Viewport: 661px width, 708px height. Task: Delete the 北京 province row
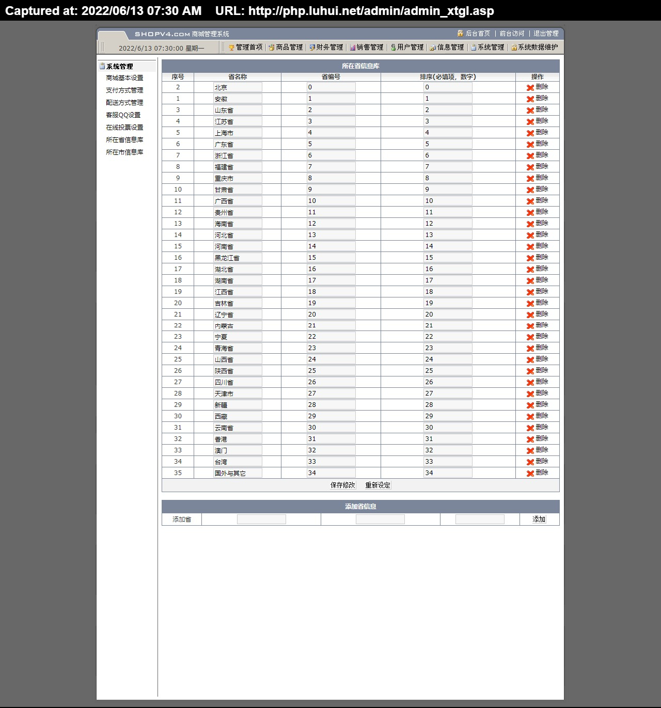coord(537,87)
